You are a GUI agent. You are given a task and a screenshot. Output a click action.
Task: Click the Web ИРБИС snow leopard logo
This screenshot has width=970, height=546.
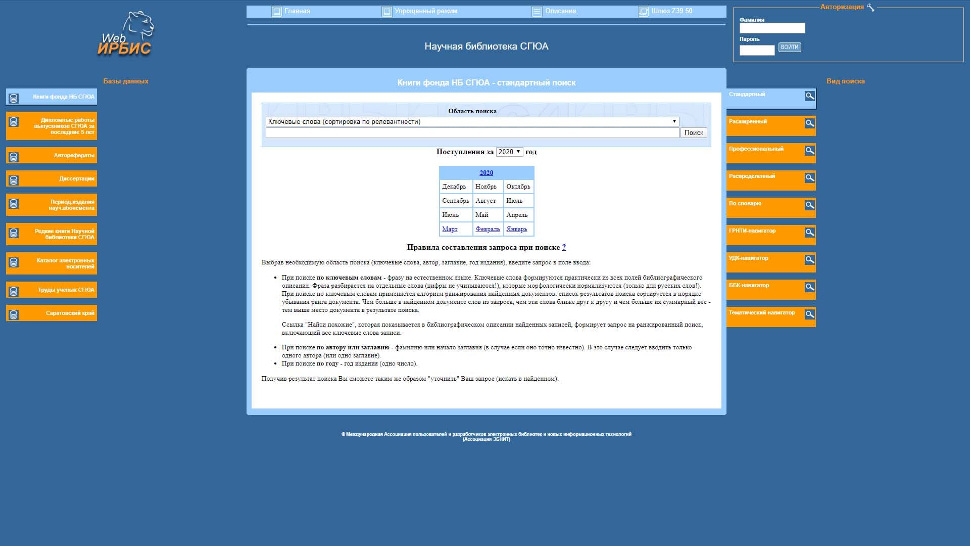coord(126,33)
